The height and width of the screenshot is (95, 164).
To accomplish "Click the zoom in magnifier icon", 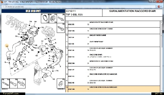I will 28,11.
